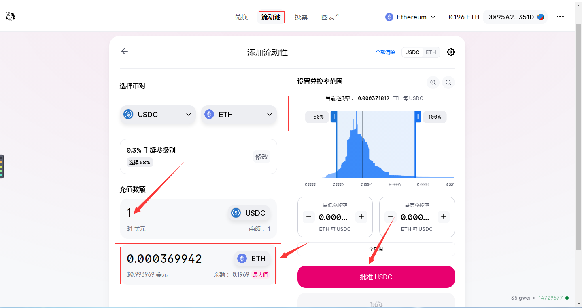Click the 35 gwei gas indicator
Viewport: 582px width, 308px height.
tap(520, 298)
